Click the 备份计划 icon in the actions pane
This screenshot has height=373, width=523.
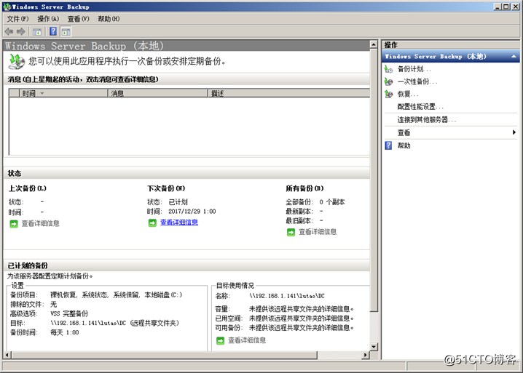pyautogui.click(x=388, y=69)
